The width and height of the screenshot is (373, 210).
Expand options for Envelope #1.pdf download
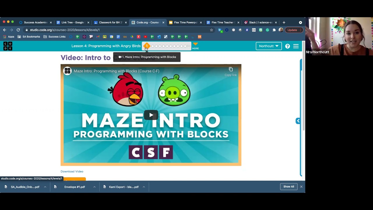coord(94,187)
